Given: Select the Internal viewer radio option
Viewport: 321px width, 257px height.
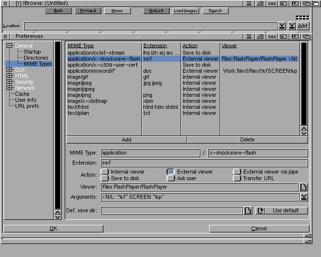Looking at the screenshot, I should (x=105, y=172).
